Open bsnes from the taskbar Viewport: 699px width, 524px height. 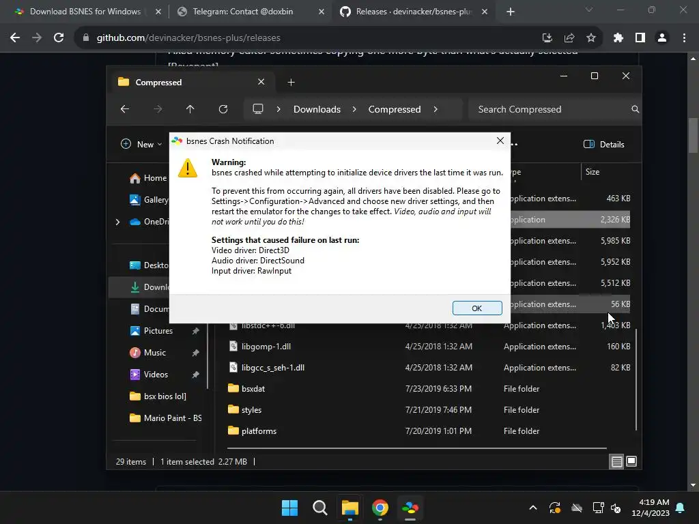pos(410,508)
